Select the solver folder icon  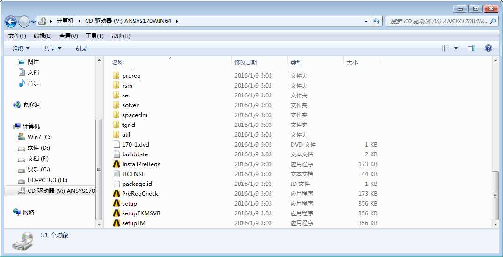point(116,105)
